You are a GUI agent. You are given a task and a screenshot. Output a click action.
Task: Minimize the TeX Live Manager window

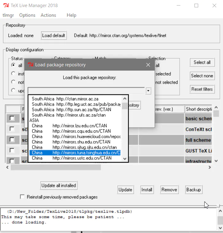[179, 6]
